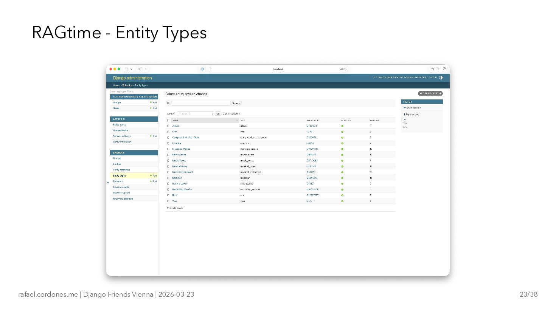
Task: Open Scheduled tasks in the sidebar
Action: pos(122,136)
